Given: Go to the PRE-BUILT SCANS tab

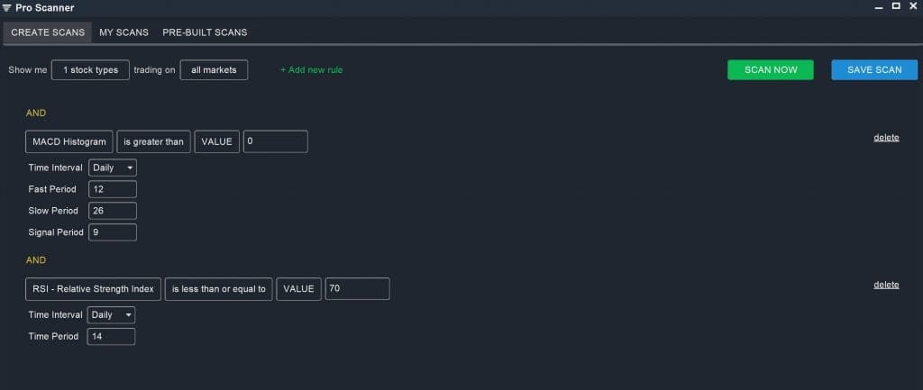Looking at the screenshot, I should pyautogui.click(x=205, y=32).
